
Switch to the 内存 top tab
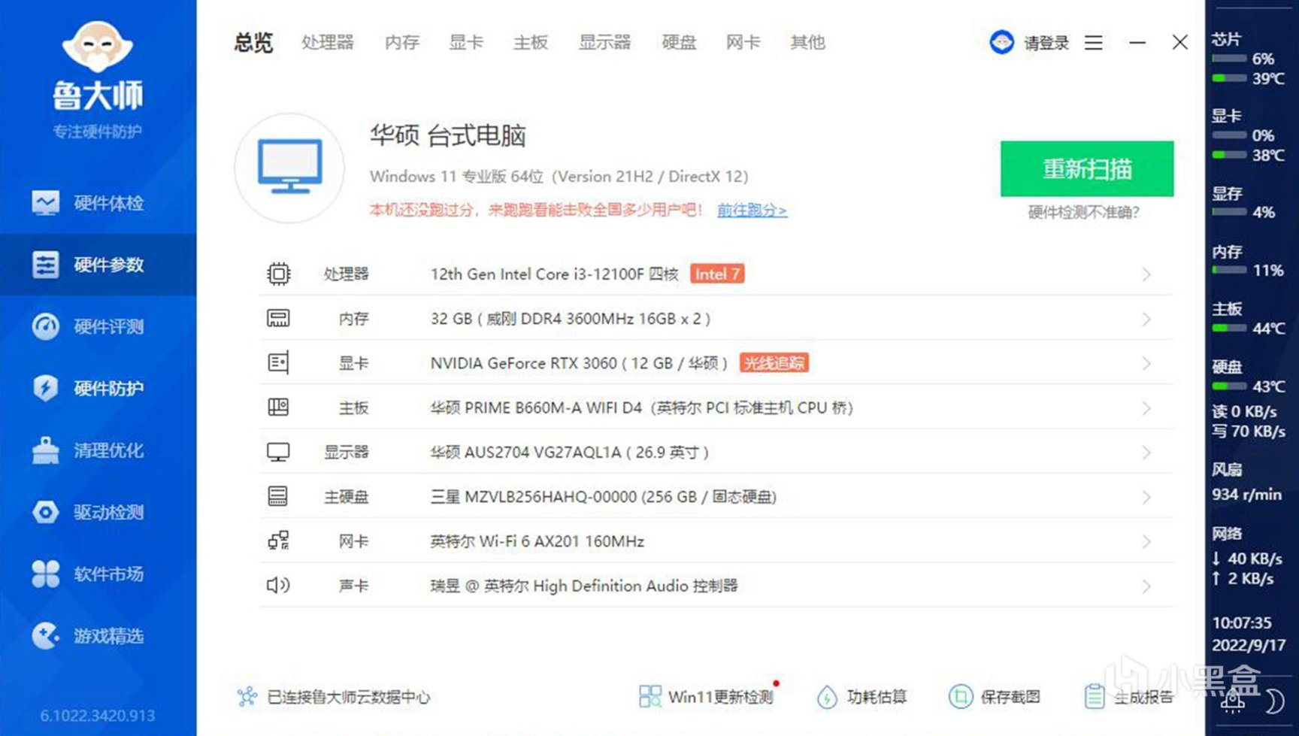(402, 42)
